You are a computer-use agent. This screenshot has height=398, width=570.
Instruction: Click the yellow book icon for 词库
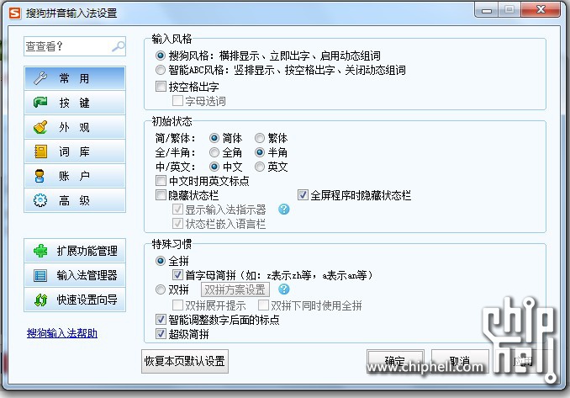click(x=40, y=151)
